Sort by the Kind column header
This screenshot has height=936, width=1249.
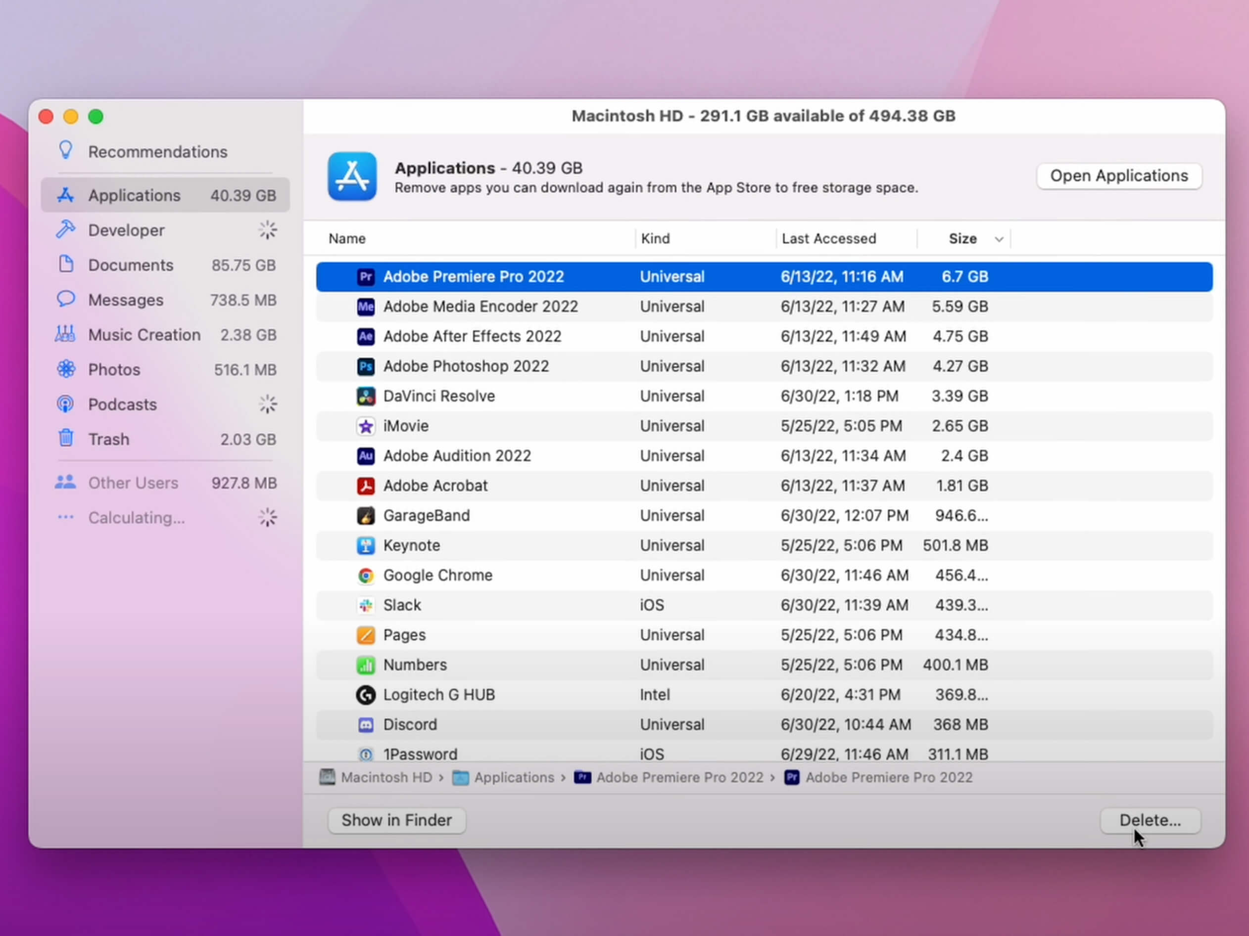656,239
